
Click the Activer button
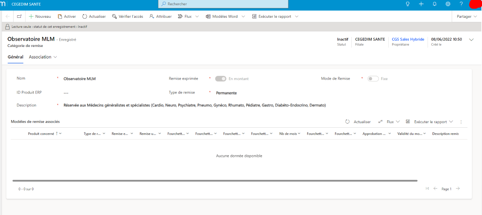(x=67, y=16)
